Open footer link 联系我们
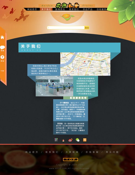135x175 pixels. (52, 152)
